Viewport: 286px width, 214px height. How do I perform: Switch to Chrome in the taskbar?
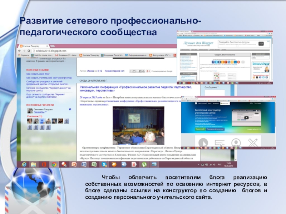[x=54, y=164]
